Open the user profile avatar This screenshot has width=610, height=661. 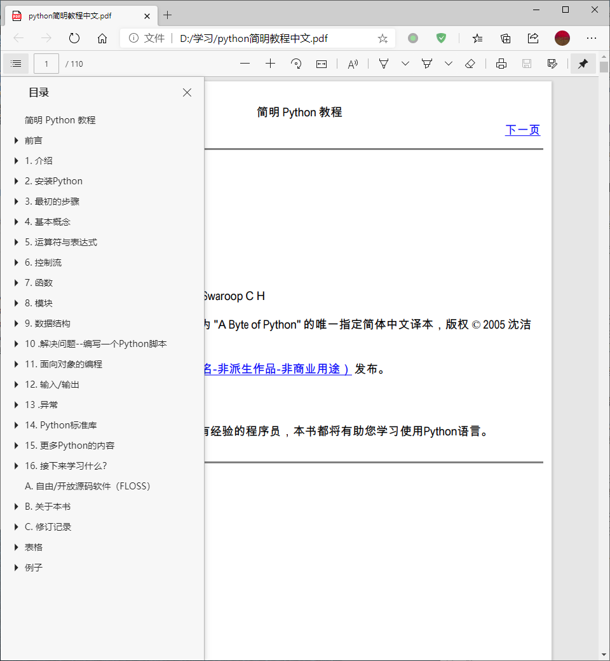click(x=562, y=38)
